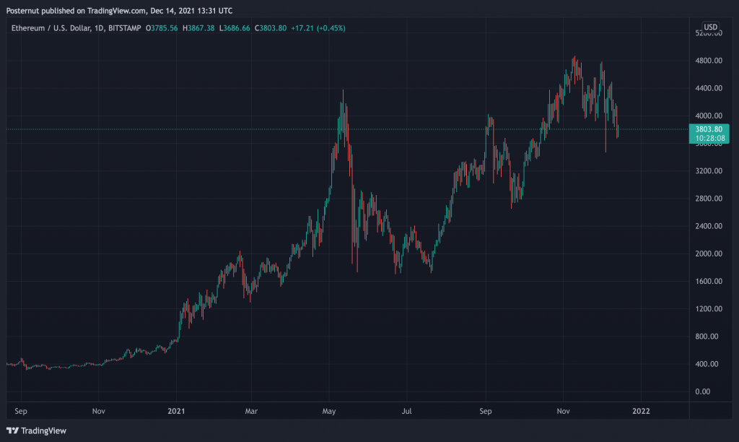The image size is (739, 442).
Task: Click the BITSTAMP exchange label
Action: click(x=126, y=28)
